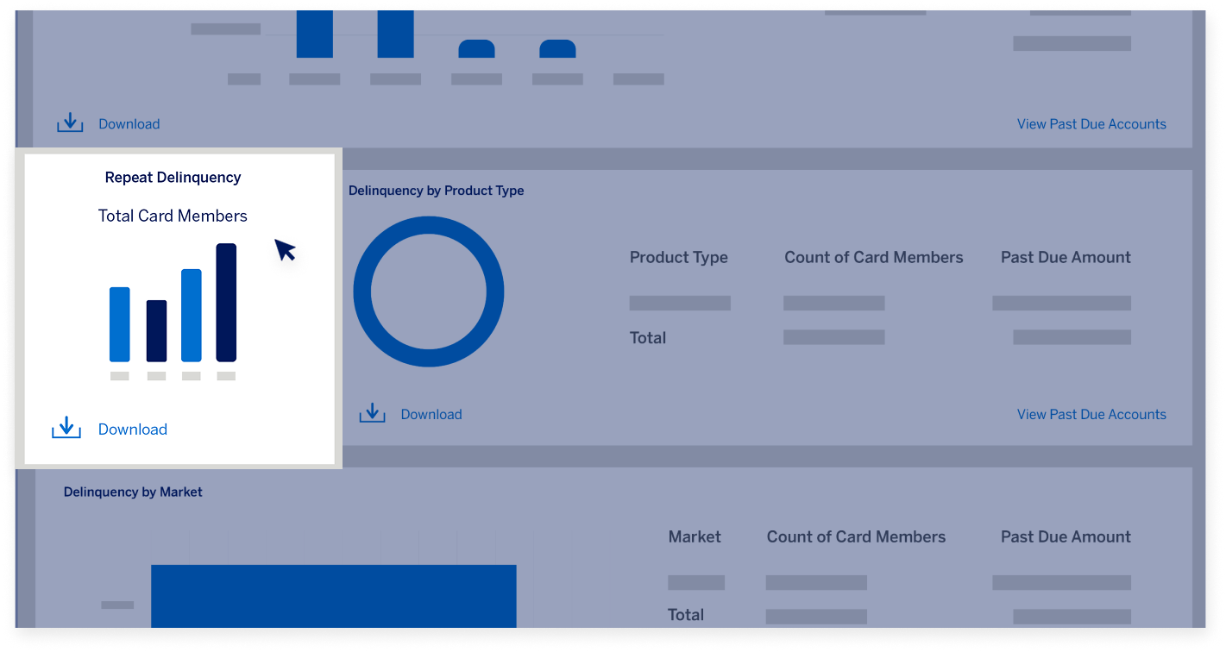Click the Download icon in Delinquency by Product Type
Viewport: 1226px width, 652px height.
(x=371, y=412)
